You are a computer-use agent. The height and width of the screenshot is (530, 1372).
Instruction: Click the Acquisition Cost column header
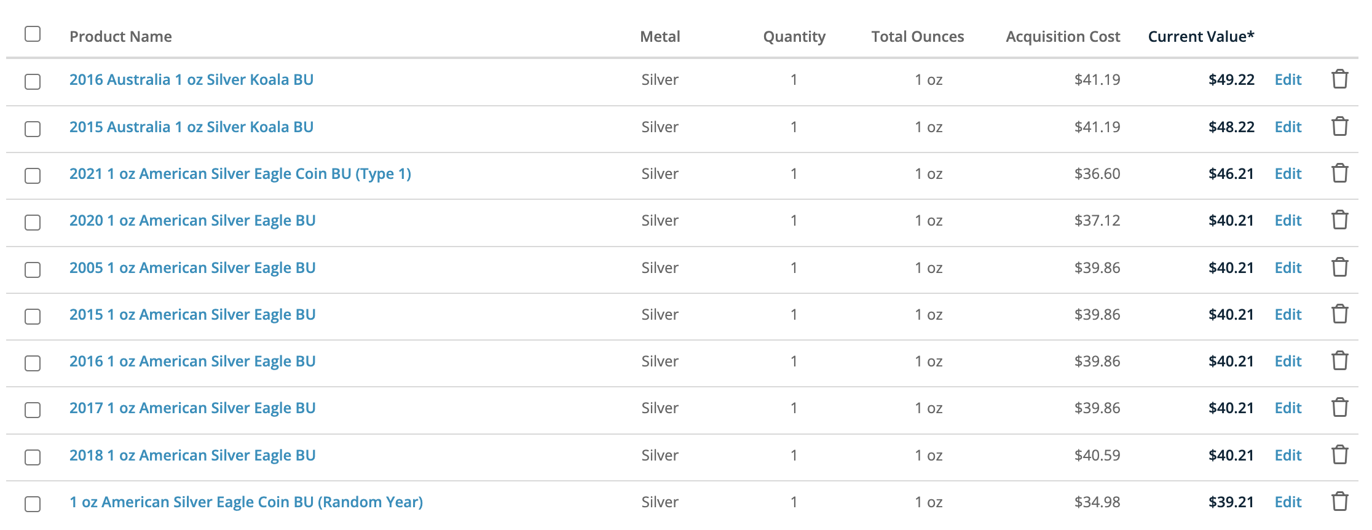1063,37
